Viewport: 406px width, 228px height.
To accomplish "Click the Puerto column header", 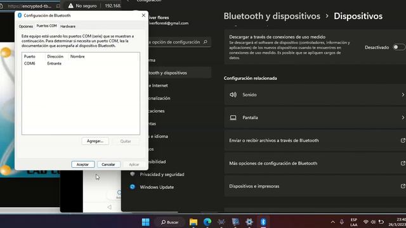I will pyautogui.click(x=30, y=56).
